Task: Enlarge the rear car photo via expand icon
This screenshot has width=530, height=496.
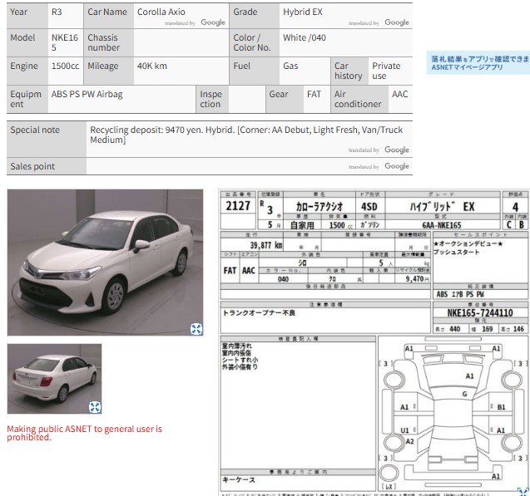Action: pos(95,407)
